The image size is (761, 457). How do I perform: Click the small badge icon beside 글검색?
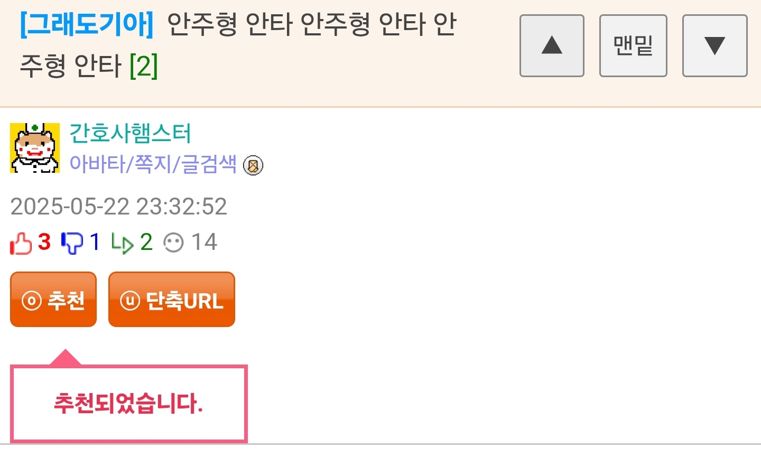pos(253,165)
